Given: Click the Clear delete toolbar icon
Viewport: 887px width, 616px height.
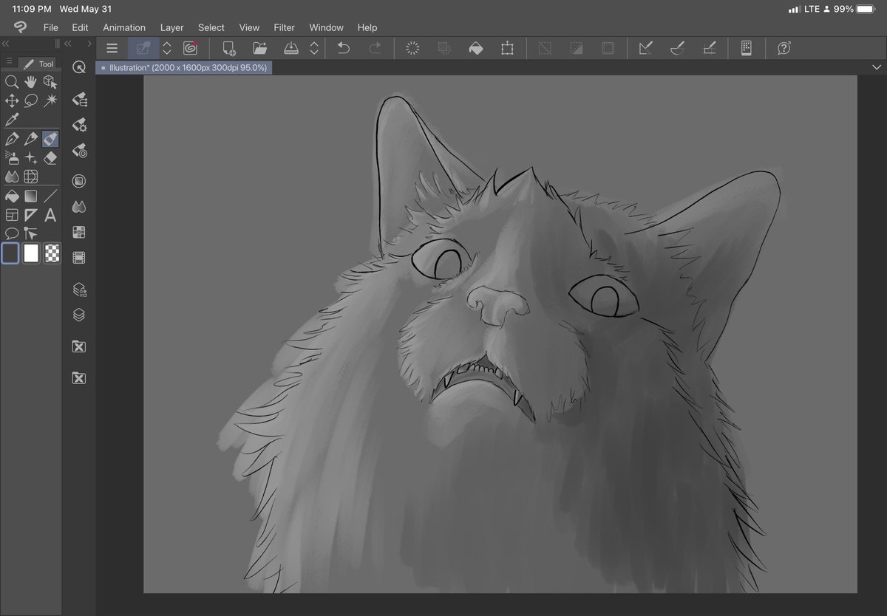Looking at the screenshot, I should point(413,48).
